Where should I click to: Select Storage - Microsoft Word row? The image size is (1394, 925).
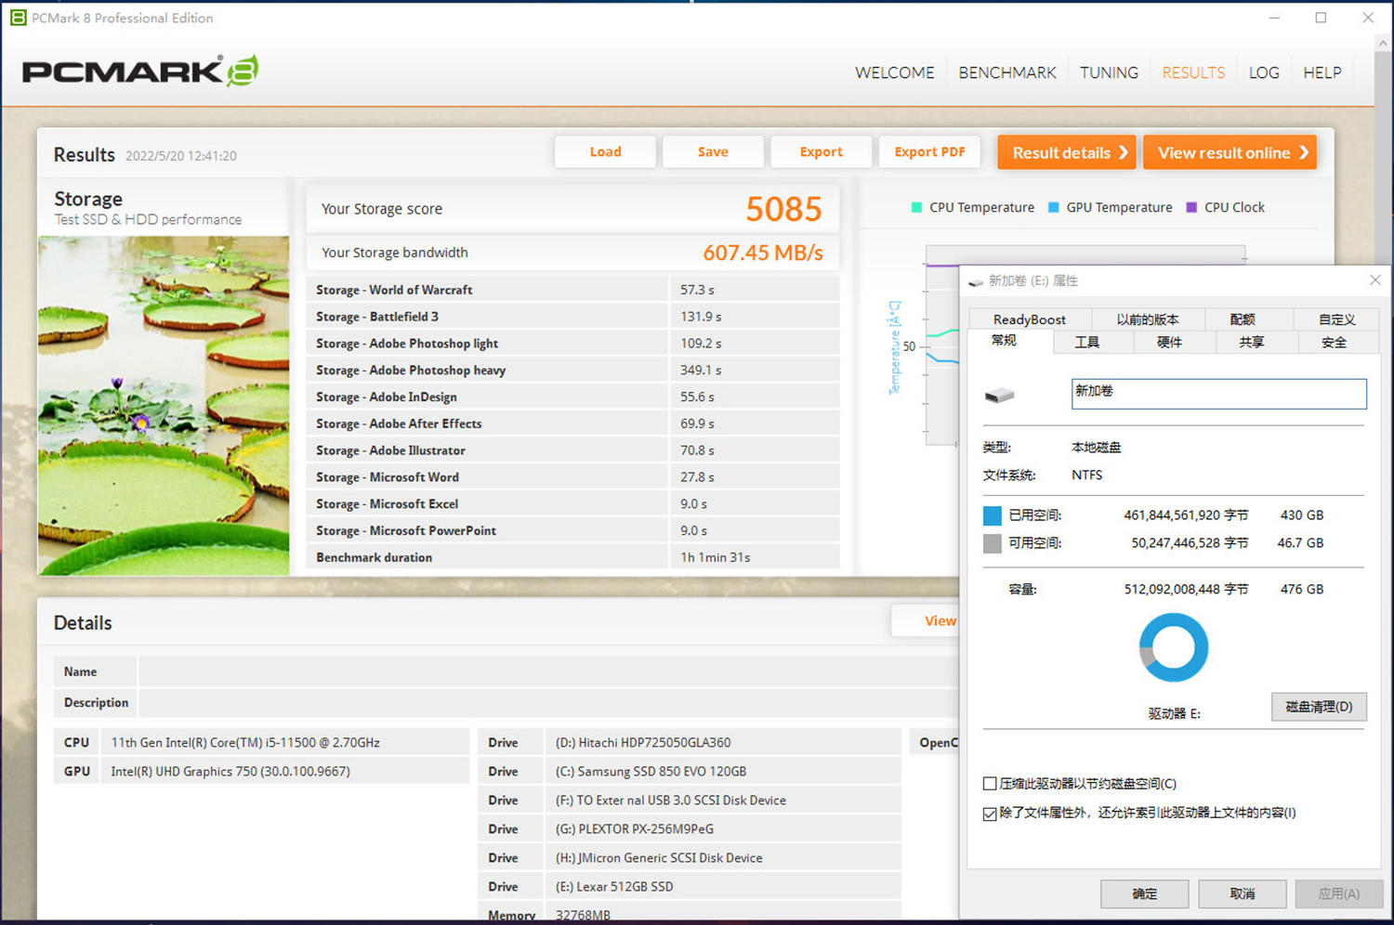(572, 477)
